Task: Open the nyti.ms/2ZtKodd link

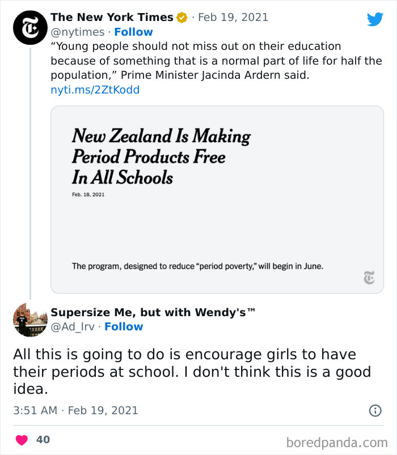Action: (95, 90)
